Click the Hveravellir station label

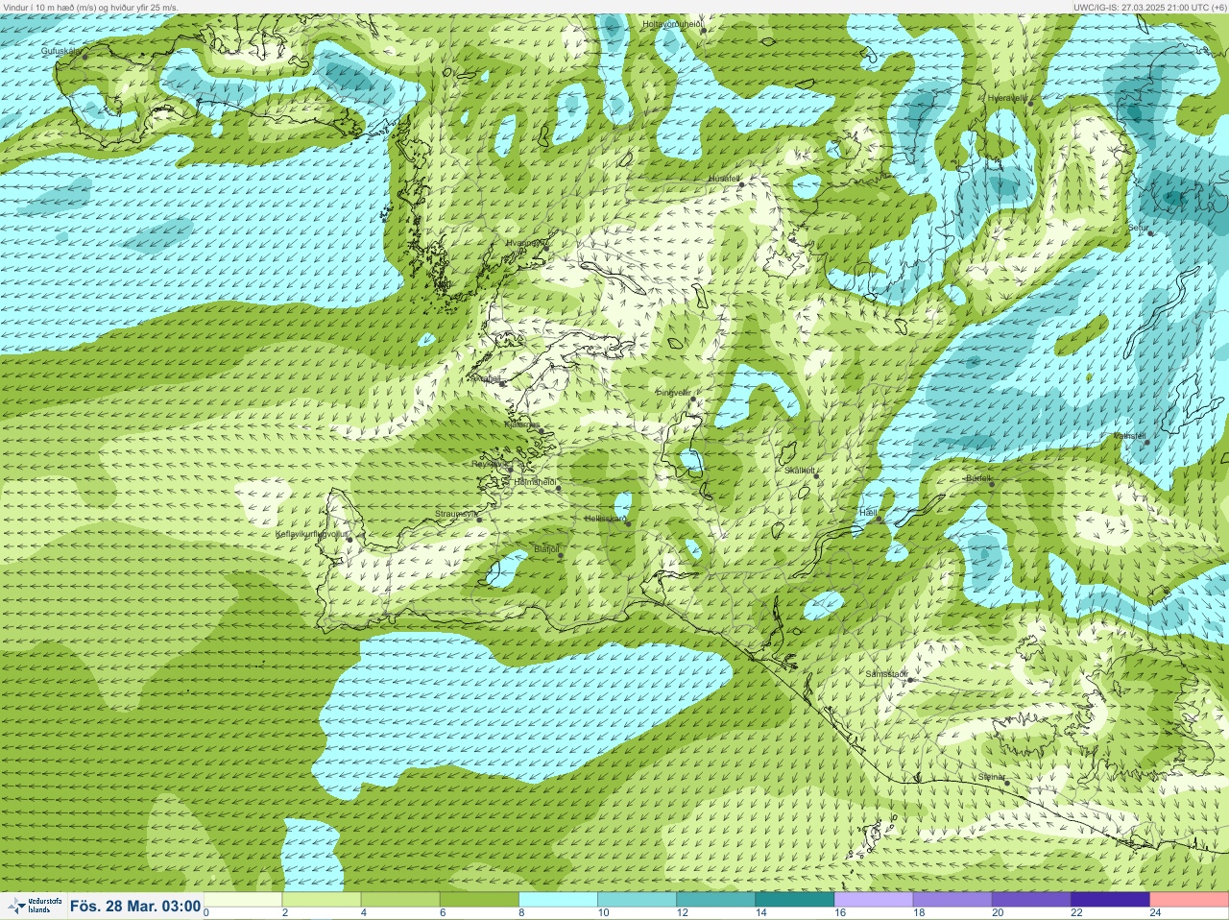pyautogui.click(x=1008, y=98)
